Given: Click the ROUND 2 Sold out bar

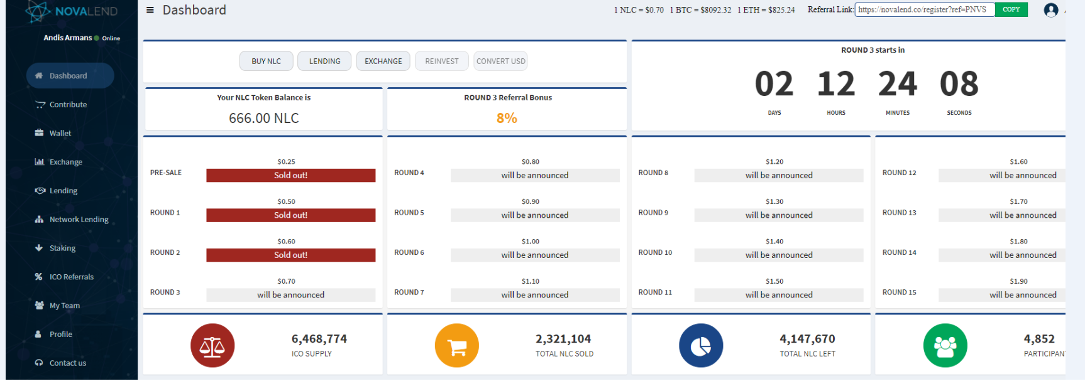Looking at the screenshot, I should click(x=290, y=255).
